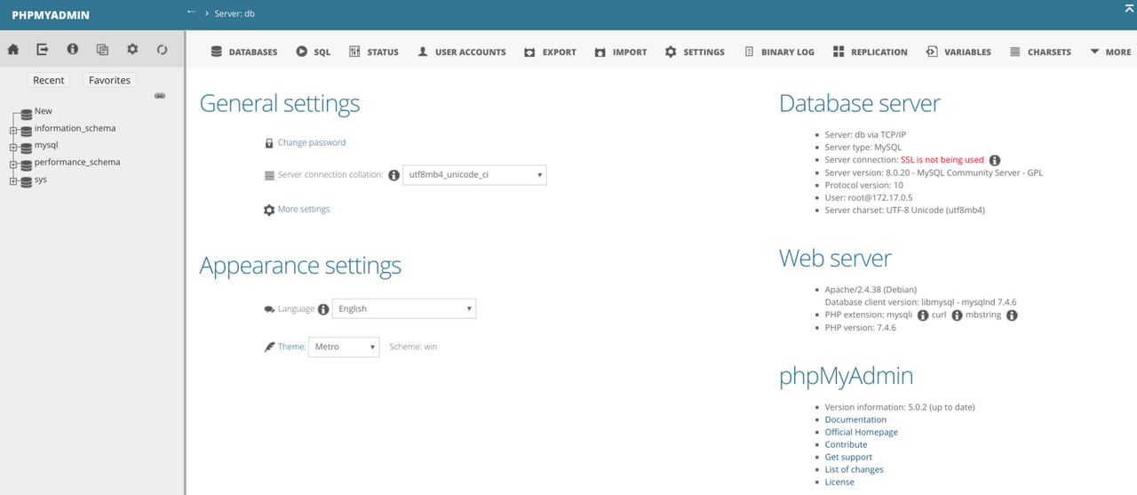Click the log out icon in sidebar

click(43, 50)
